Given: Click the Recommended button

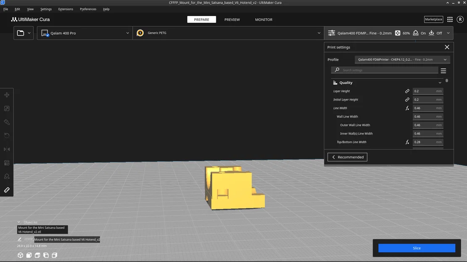Looking at the screenshot, I should pos(347,157).
